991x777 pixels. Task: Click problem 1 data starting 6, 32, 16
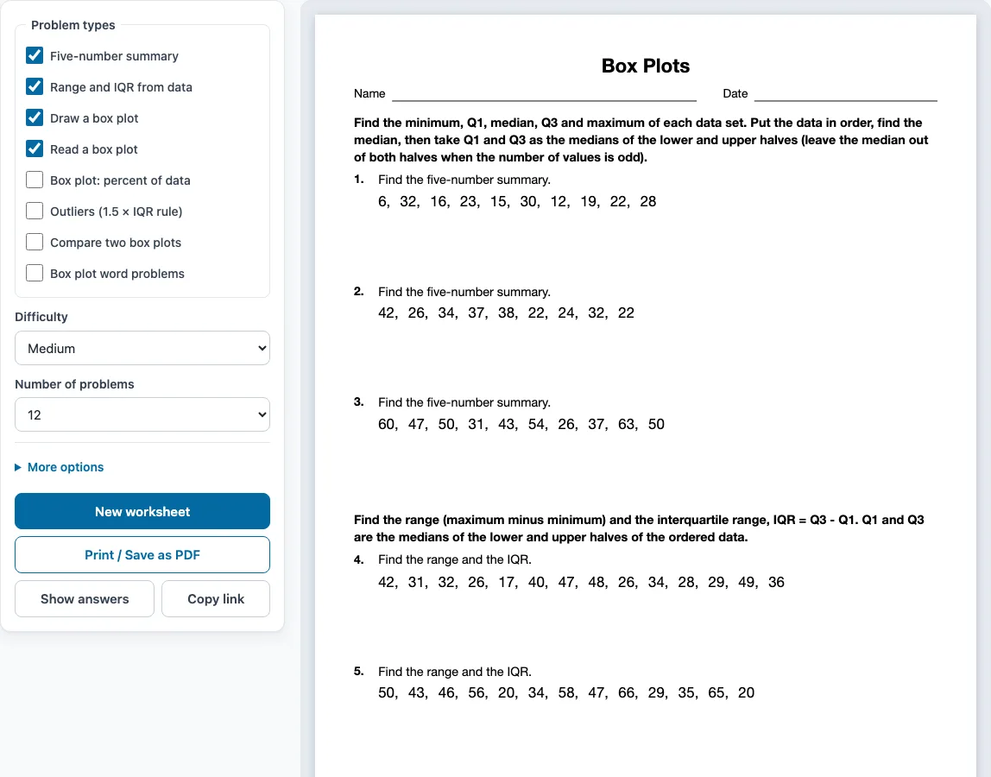point(517,202)
